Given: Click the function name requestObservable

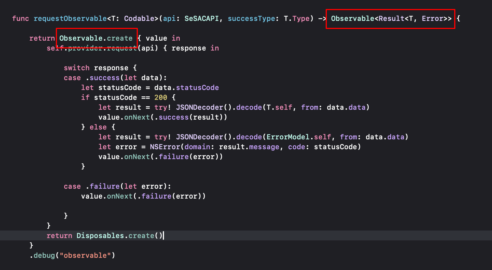Looking at the screenshot, I should pos(70,19).
